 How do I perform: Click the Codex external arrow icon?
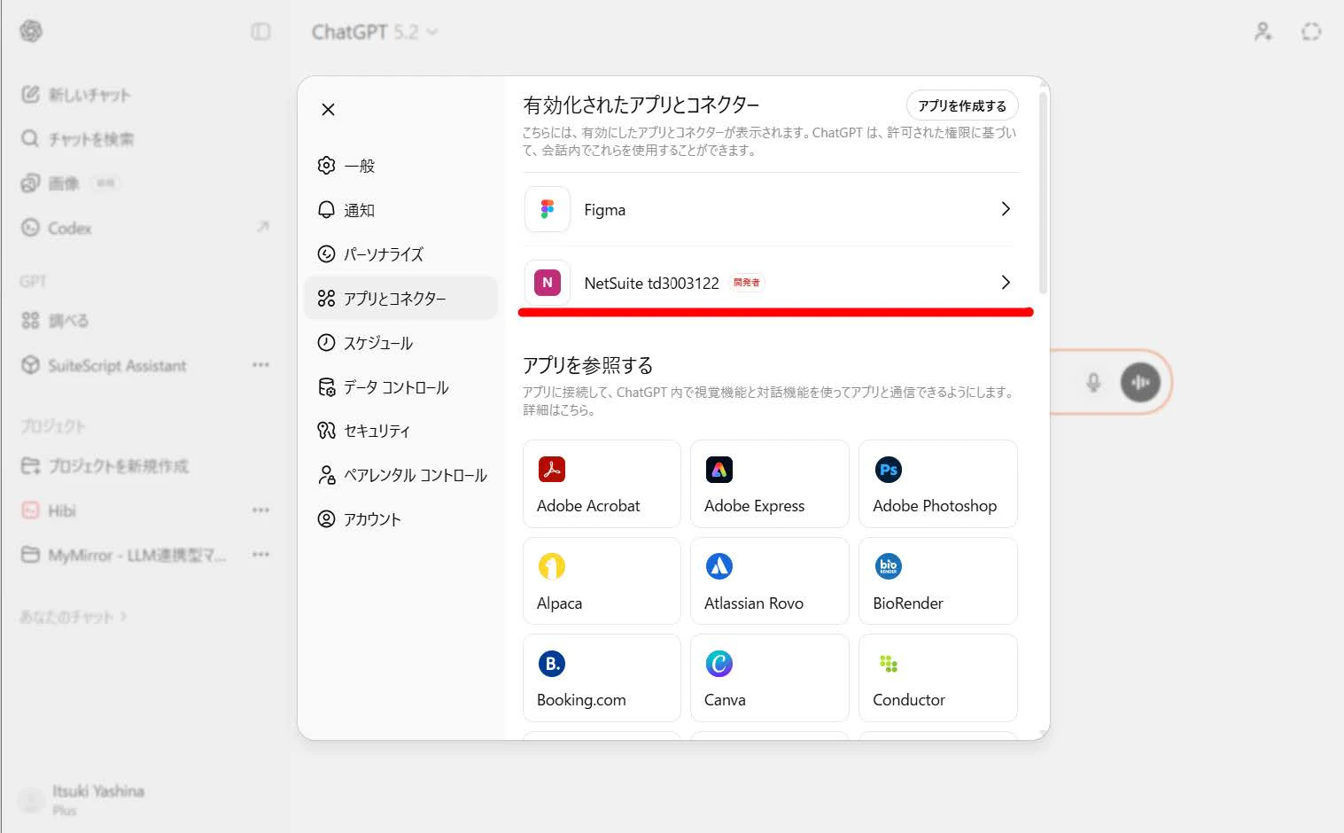pos(262,227)
